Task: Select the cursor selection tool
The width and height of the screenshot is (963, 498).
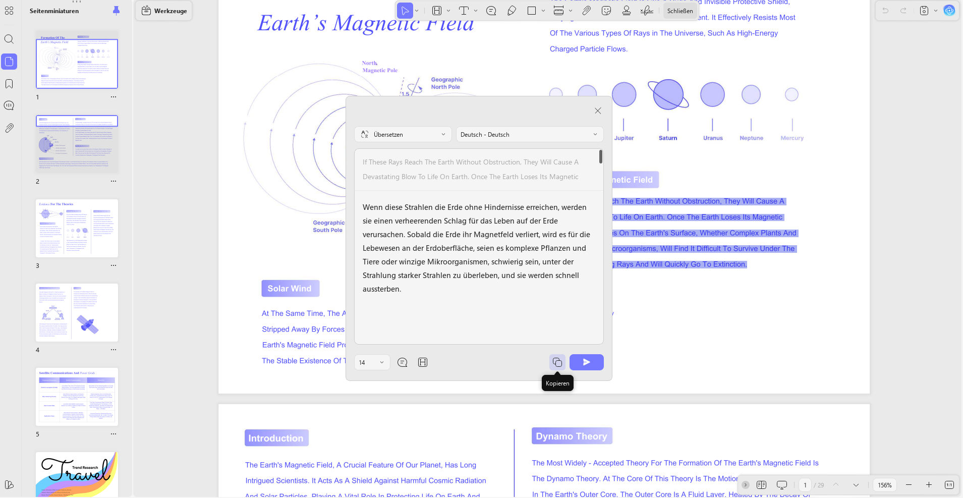Action: (405, 11)
